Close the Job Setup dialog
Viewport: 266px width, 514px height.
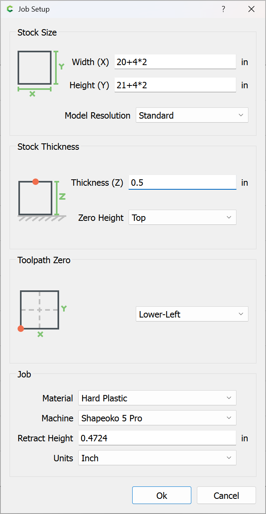251,9
